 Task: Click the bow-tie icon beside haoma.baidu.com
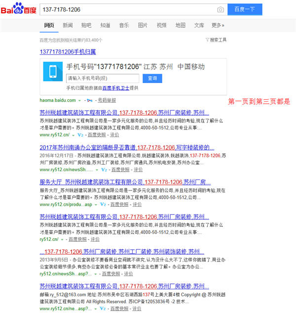click(90, 100)
